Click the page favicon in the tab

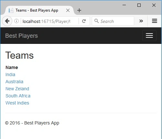11,10
